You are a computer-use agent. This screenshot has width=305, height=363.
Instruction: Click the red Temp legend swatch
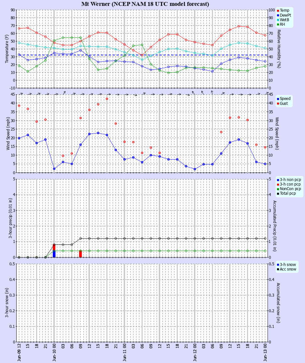278,11
